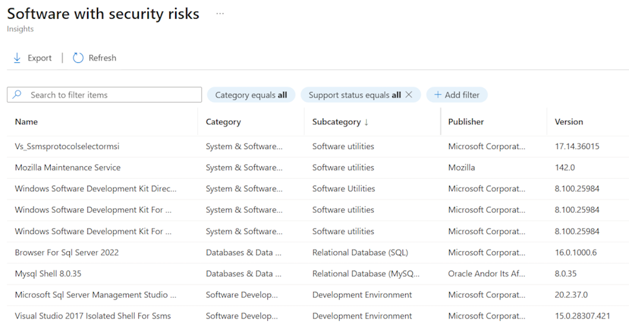
Task: Open the ellipsis more options menu
Action: click(220, 14)
